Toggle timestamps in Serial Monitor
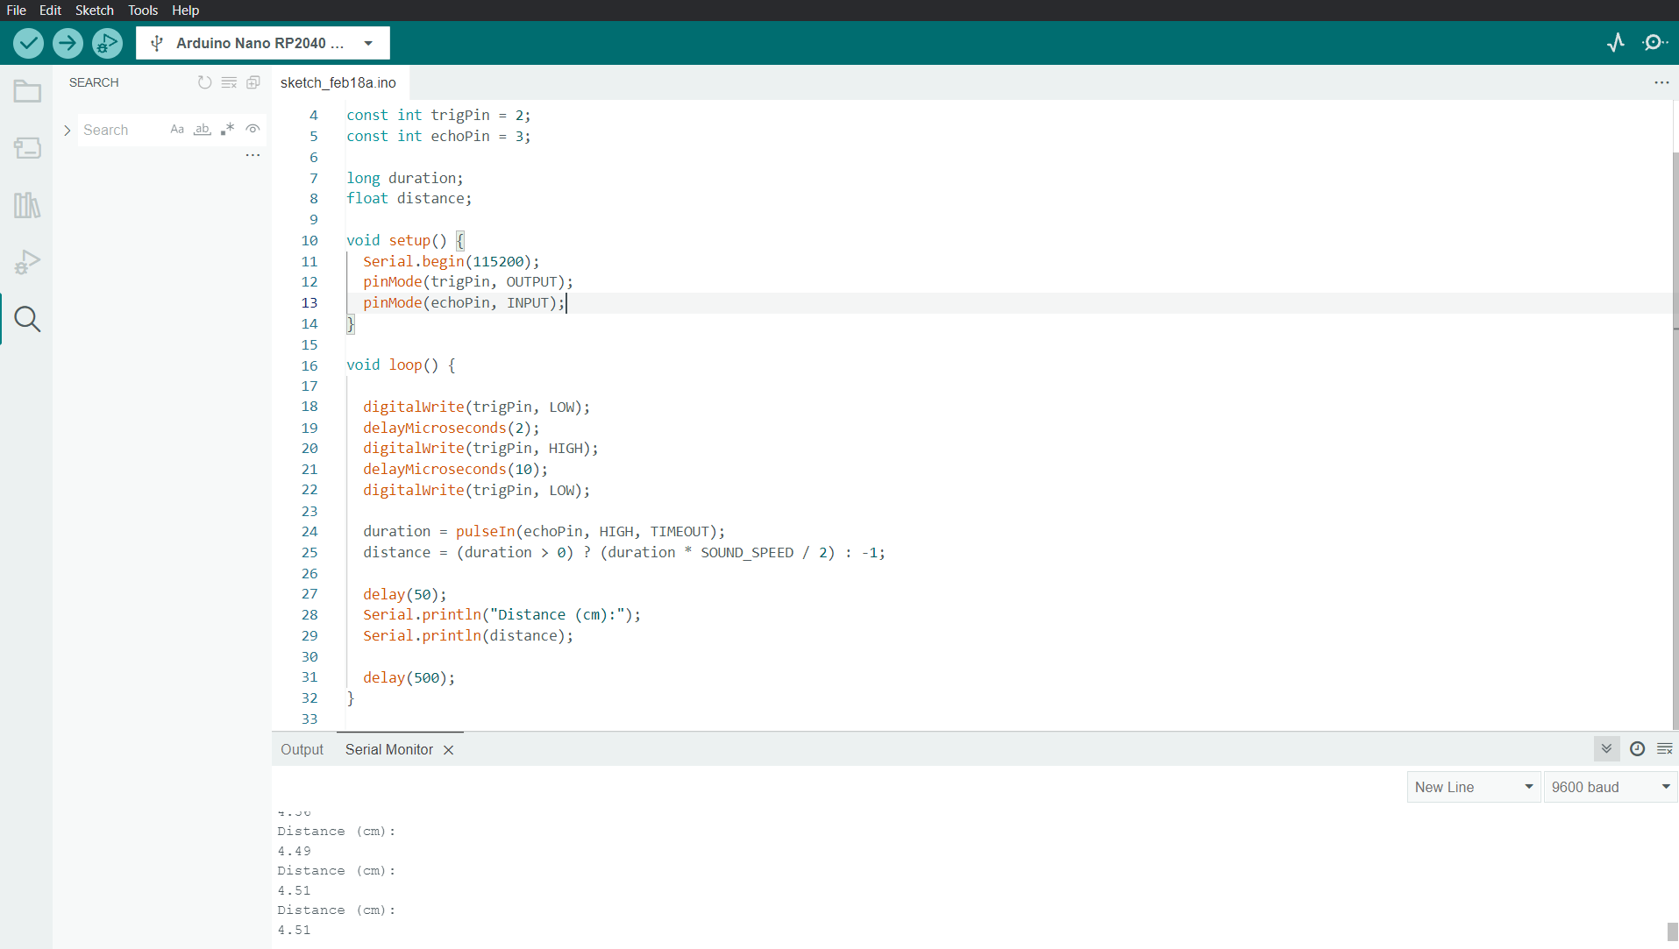1679x949 pixels. point(1637,749)
